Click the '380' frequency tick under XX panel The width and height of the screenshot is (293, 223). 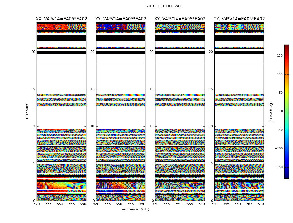point(83,204)
